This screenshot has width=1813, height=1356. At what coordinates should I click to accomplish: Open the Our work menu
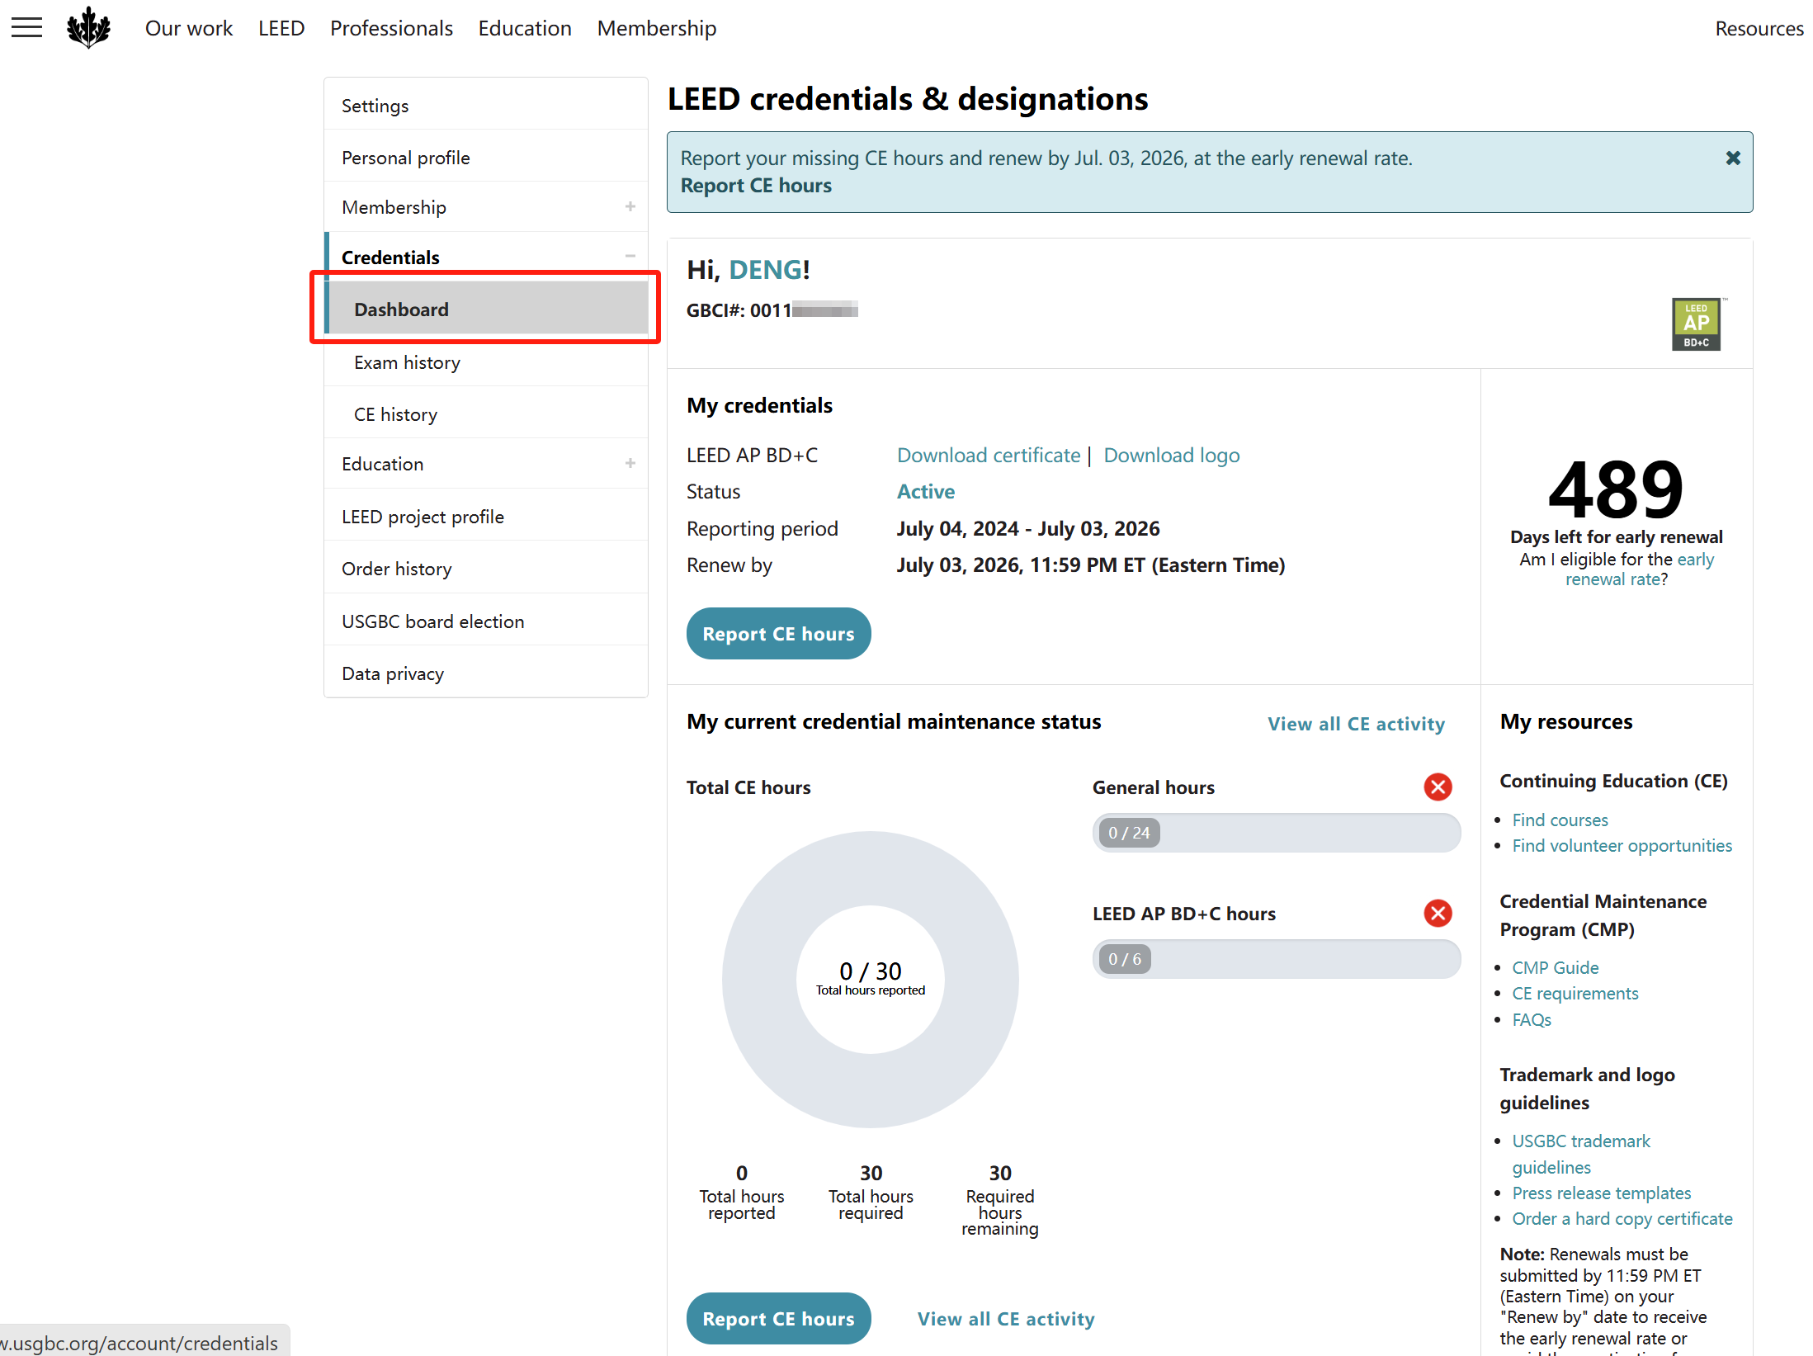coord(189,28)
